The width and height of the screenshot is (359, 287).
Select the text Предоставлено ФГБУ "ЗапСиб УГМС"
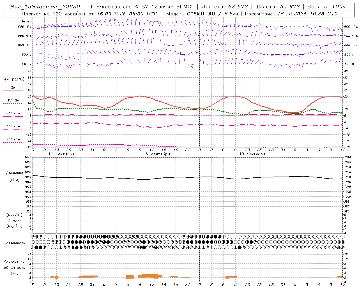pyautogui.click(x=142, y=7)
